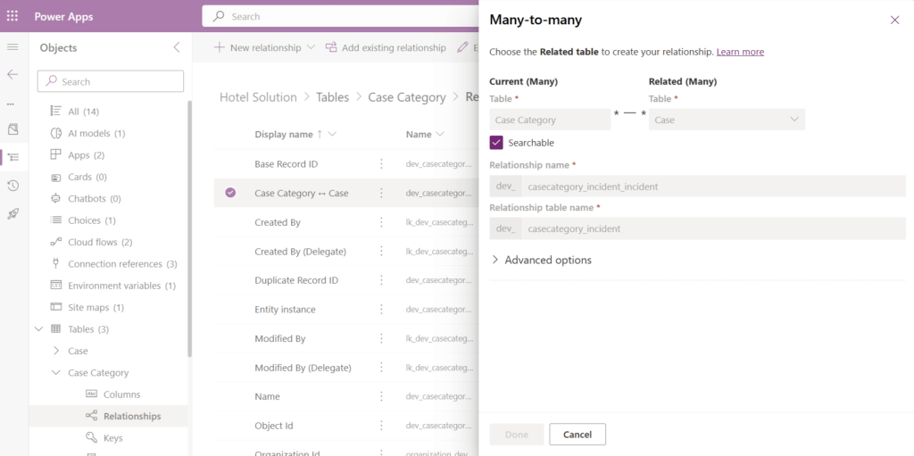Click the Relationships share icon in tree
The image size is (914, 456).
point(92,416)
